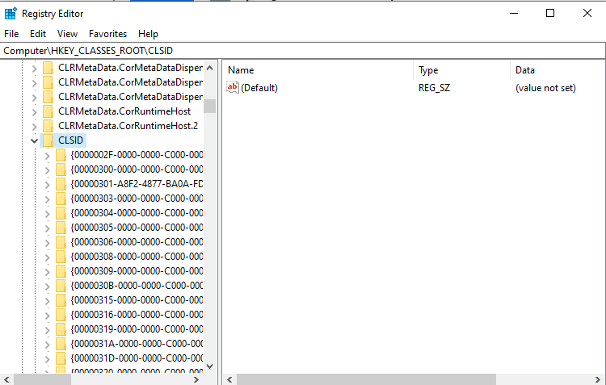Screen dimensions: 606x385
Task: Sort values by the Type column header
Action: point(462,70)
